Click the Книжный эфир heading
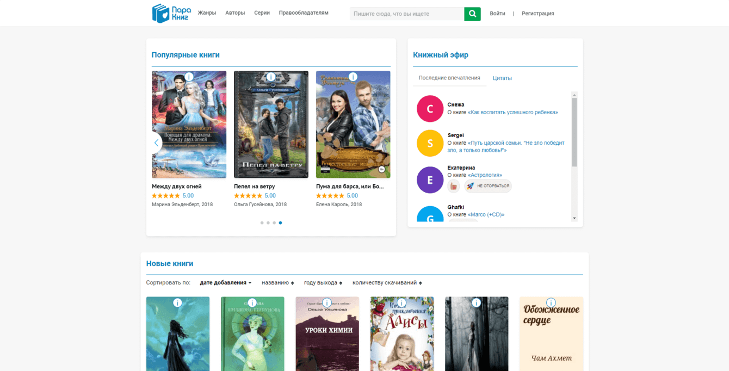Image resolution: width=729 pixels, height=371 pixels. (x=441, y=55)
